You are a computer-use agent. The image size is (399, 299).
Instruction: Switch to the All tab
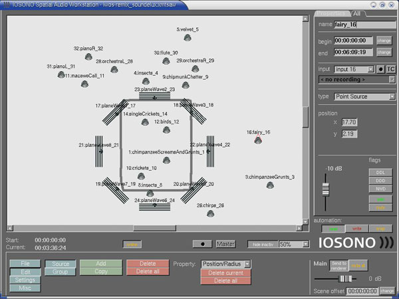pyautogui.click(x=357, y=14)
